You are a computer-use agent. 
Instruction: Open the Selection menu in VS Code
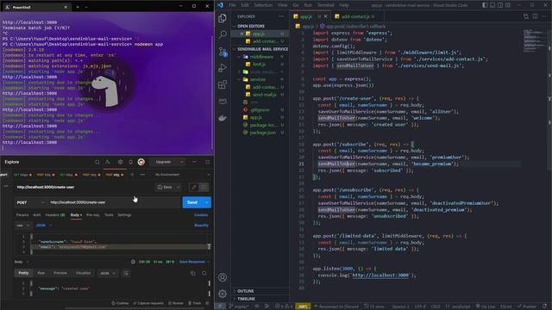click(x=263, y=5)
